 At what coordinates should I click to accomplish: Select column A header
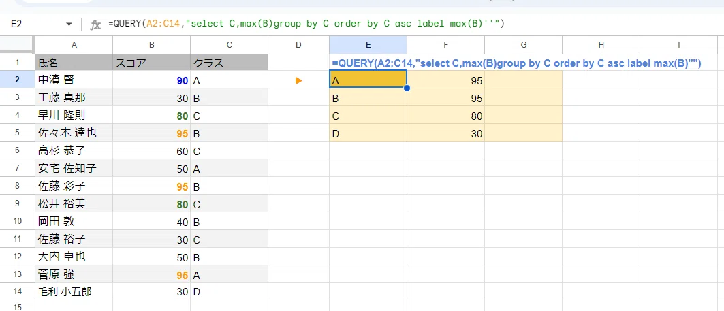click(x=74, y=45)
